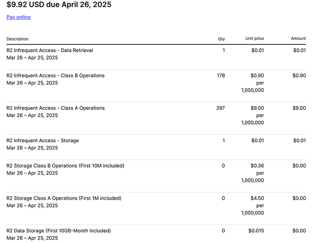
Task: Select R2 Infrequent Access Class B Operations
Action: [156, 86]
